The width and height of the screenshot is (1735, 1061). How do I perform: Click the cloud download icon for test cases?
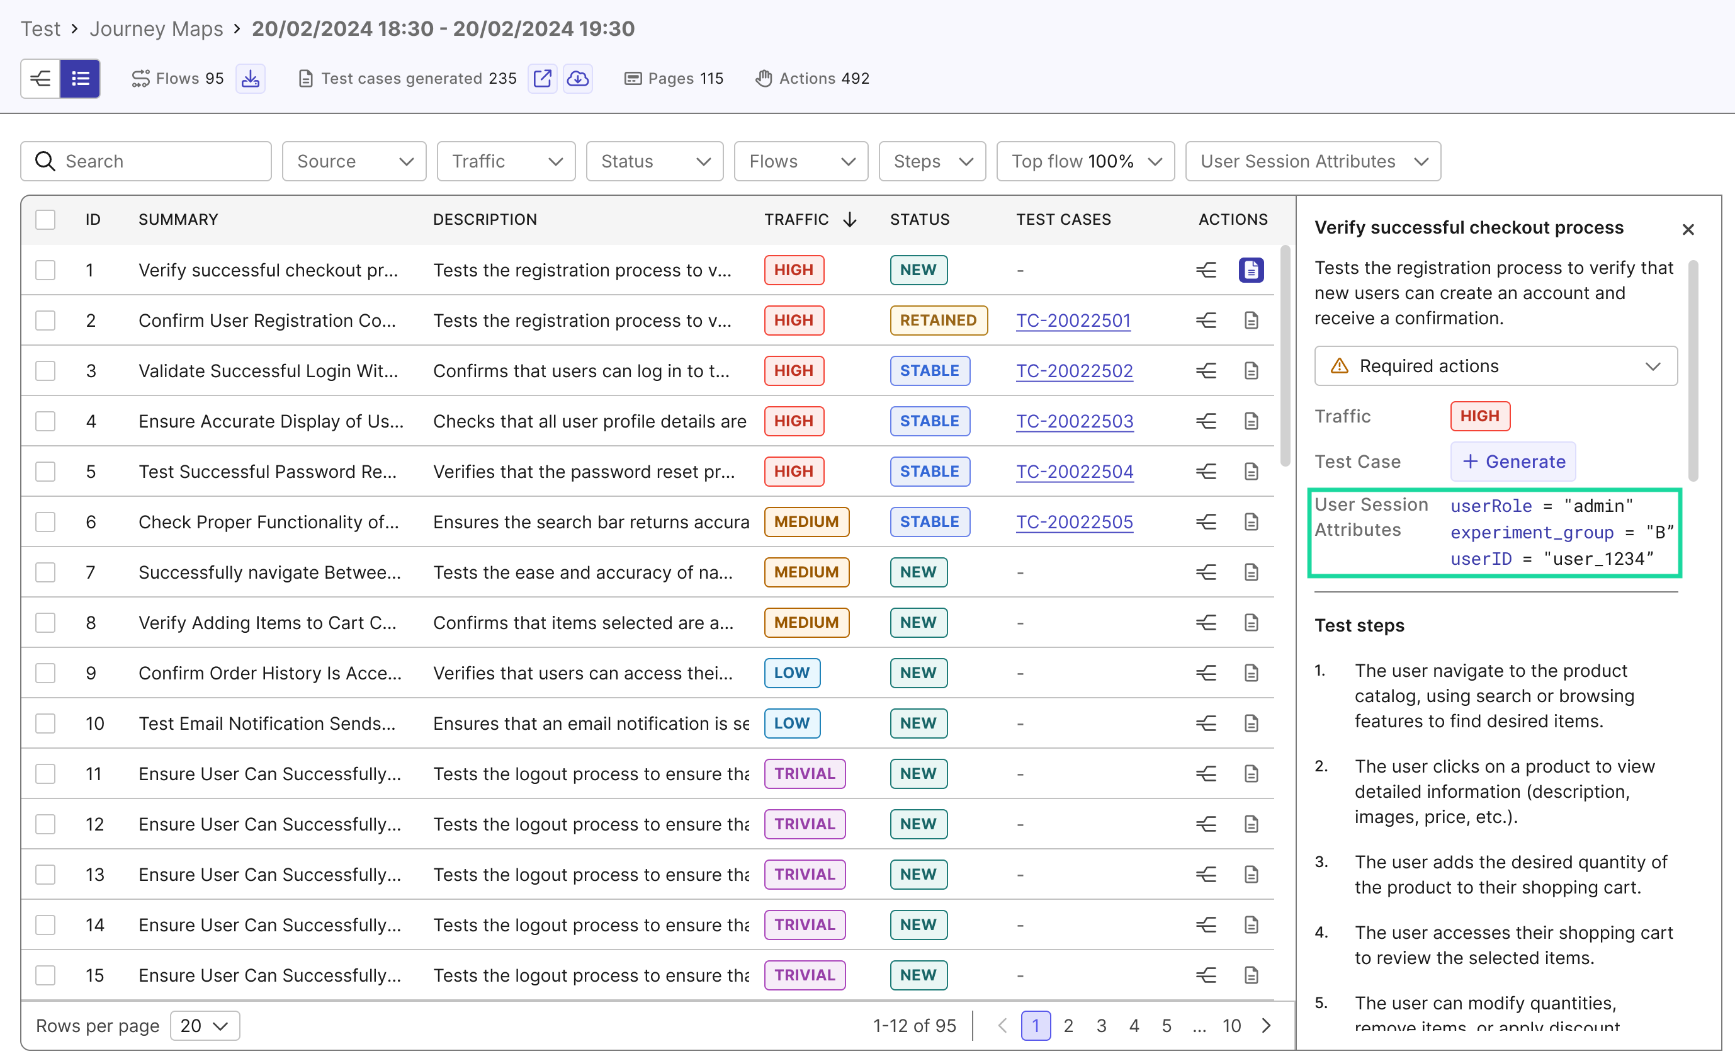tap(578, 78)
